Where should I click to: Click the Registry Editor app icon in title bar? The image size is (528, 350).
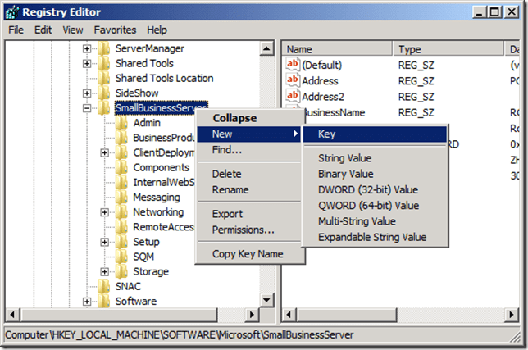(x=12, y=12)
